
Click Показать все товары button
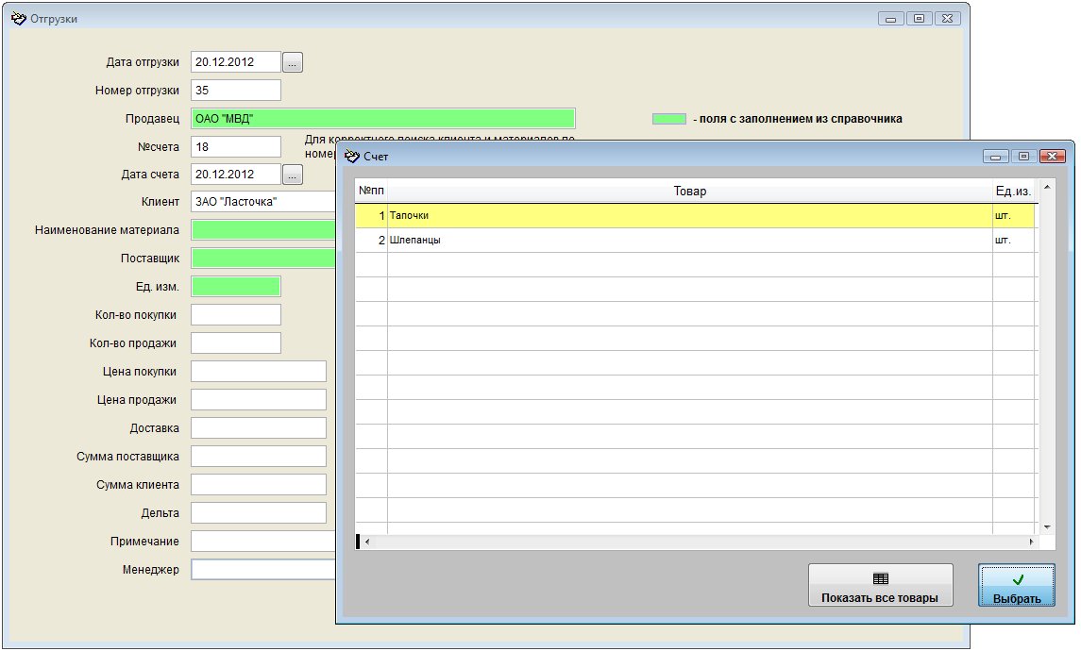[880, 586]
